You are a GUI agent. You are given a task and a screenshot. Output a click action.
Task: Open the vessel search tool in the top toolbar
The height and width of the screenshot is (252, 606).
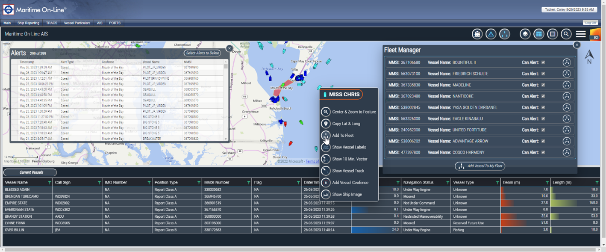click(477, 34)
